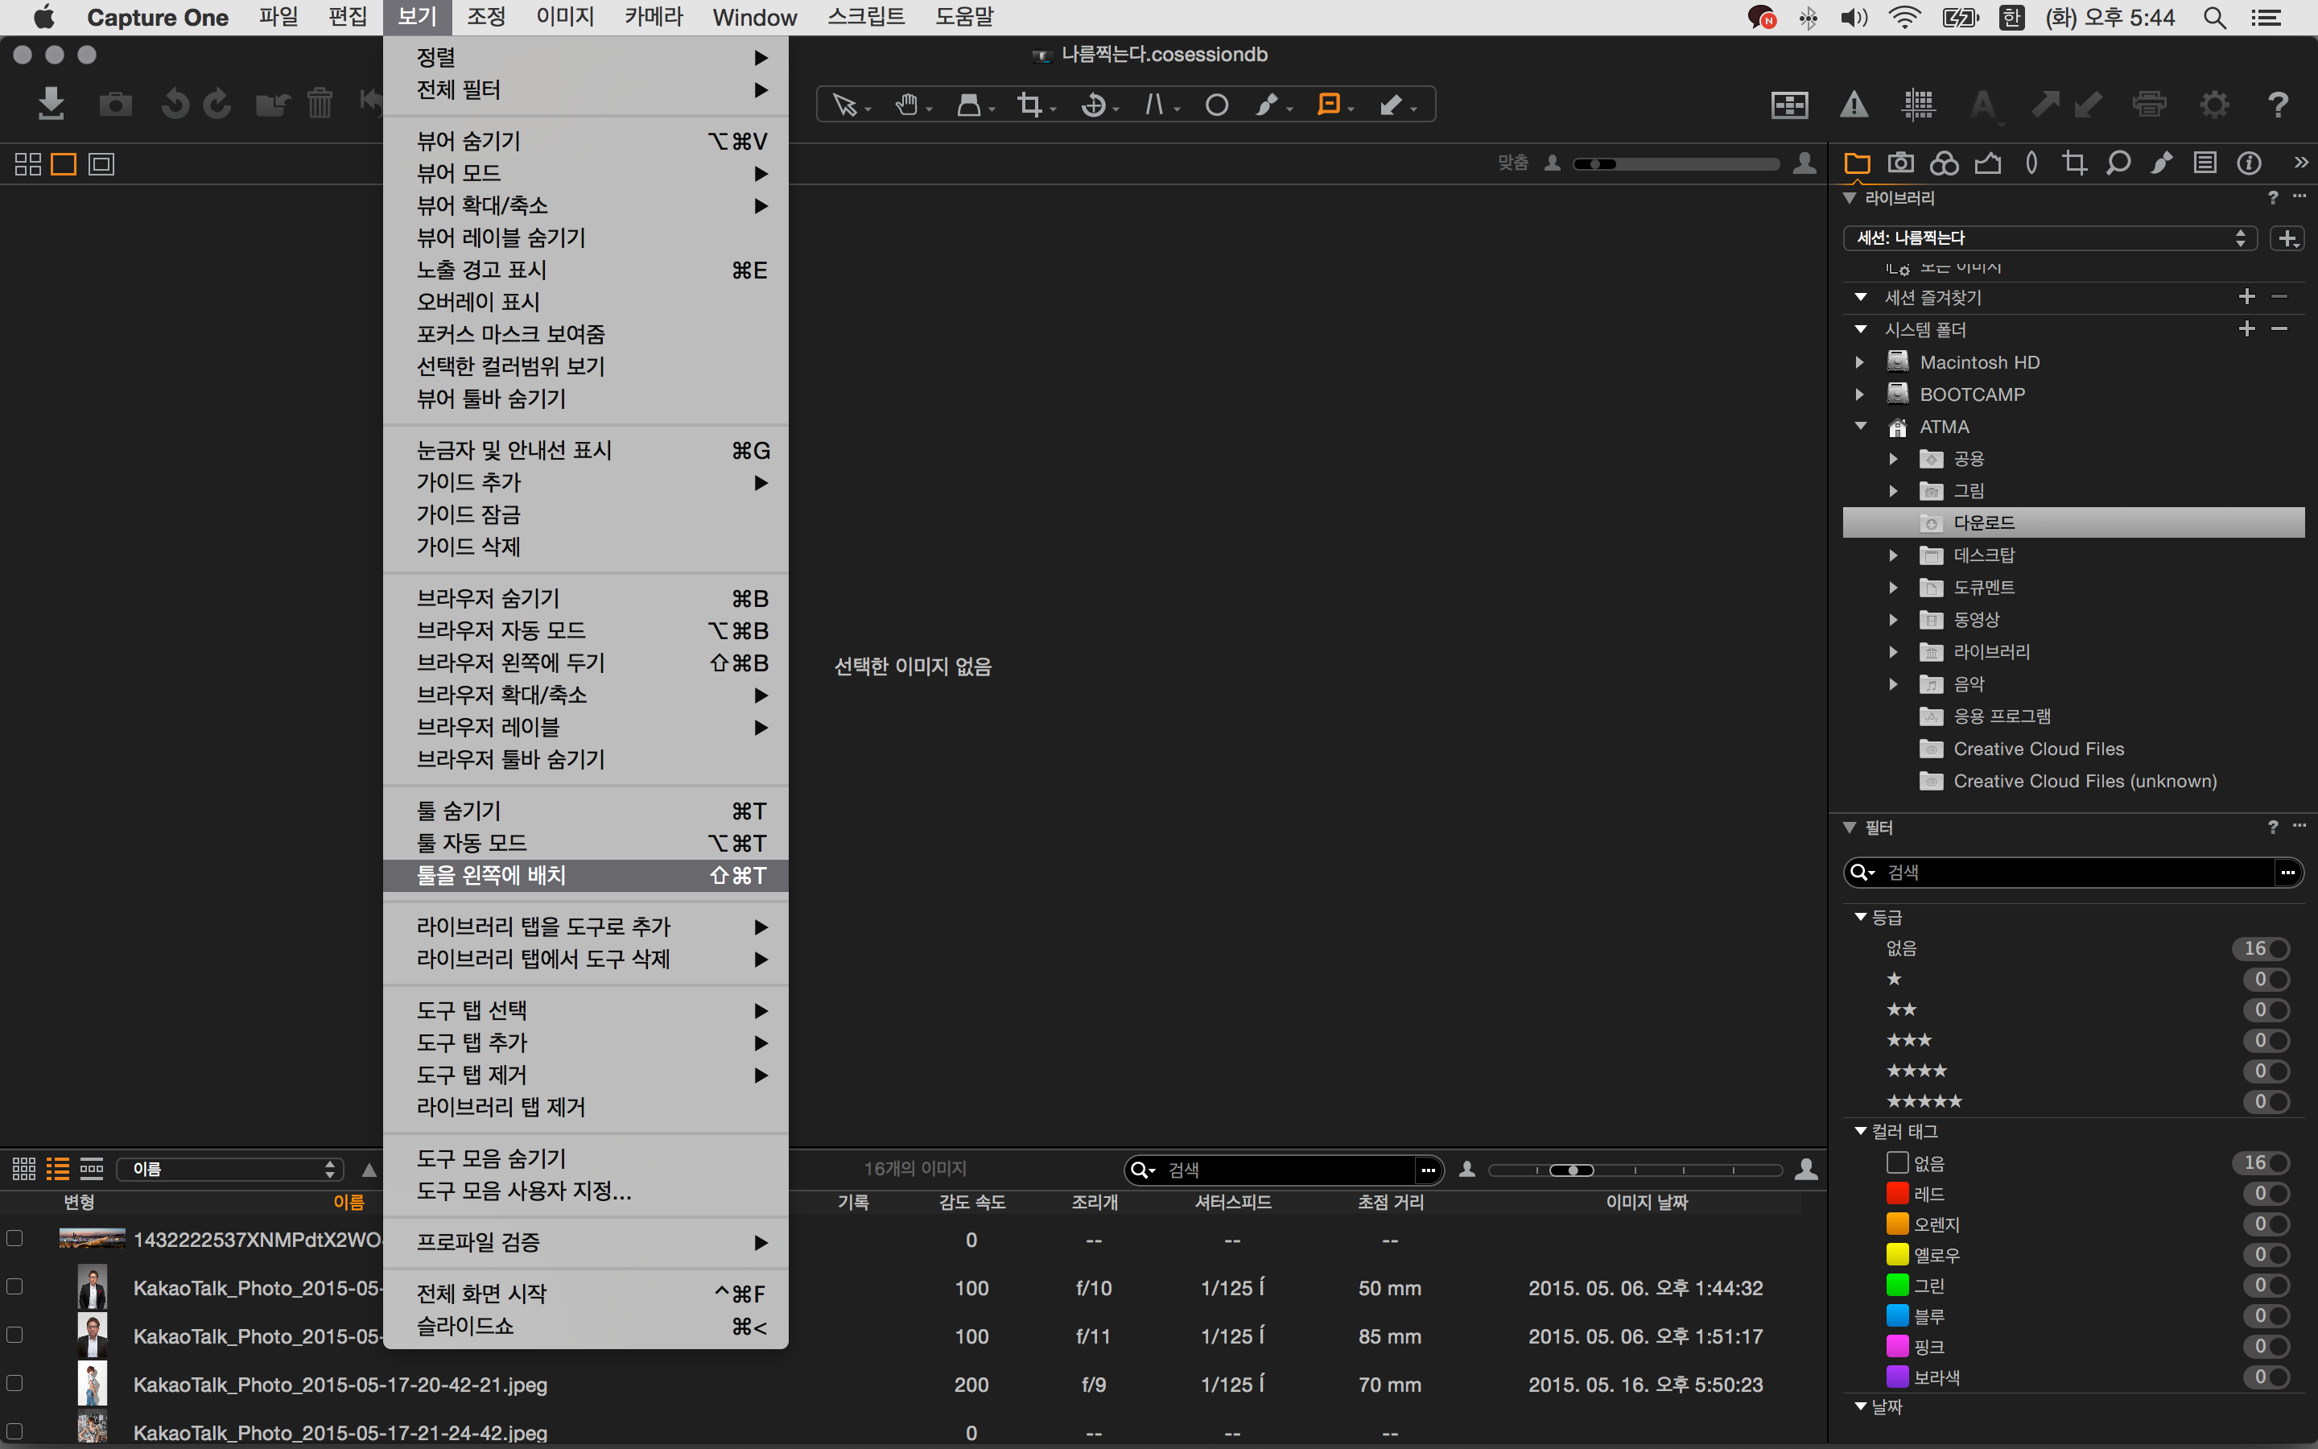Image resolution: width=2318 pixels, height=1449 pixels.
Task: Toggle the exposure warning triangle icon
Action: point(1854,105)
